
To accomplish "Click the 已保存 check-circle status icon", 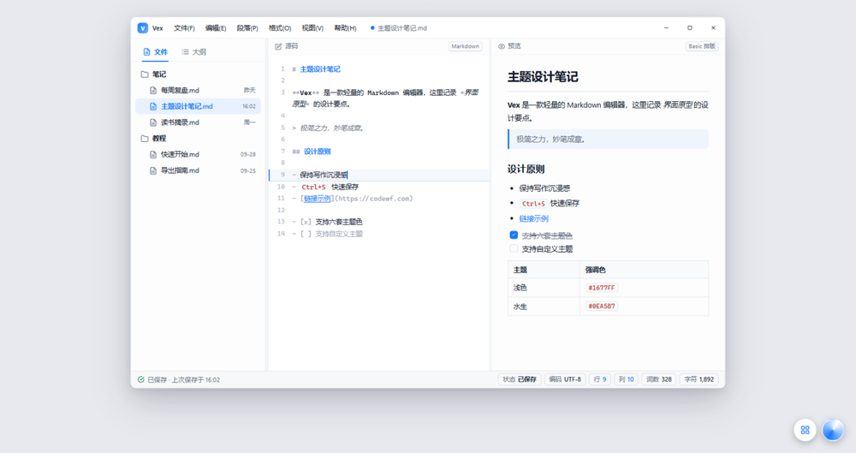I will point(141,379).
